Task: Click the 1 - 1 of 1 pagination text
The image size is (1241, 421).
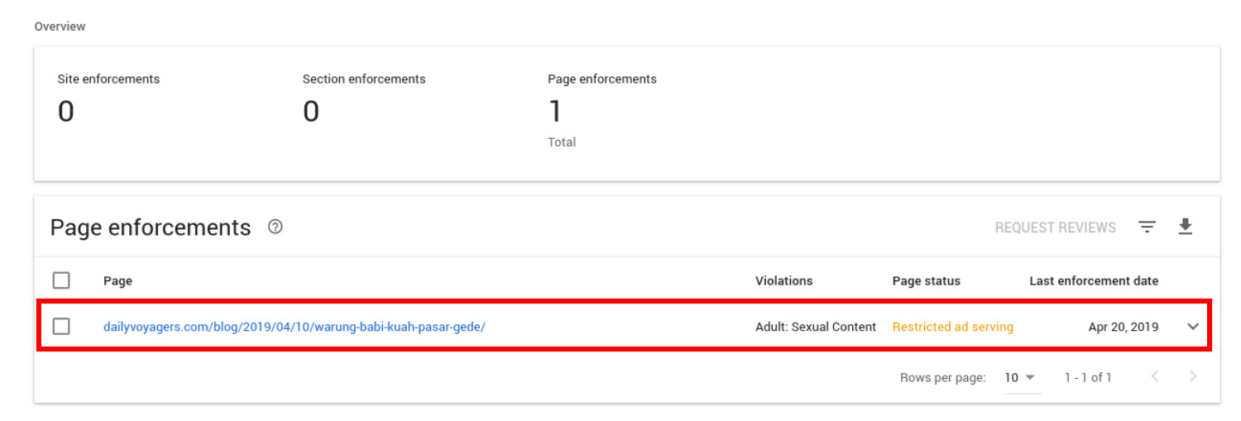Action: click(x=1088, y=378)
